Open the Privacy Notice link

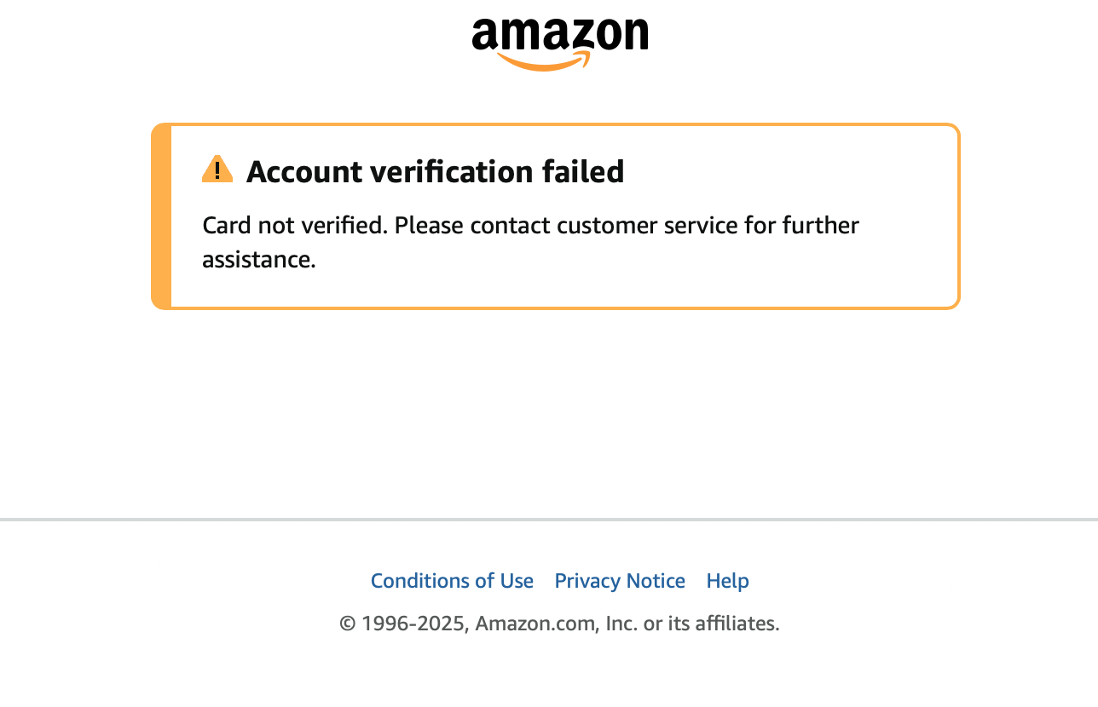point(620,581)
